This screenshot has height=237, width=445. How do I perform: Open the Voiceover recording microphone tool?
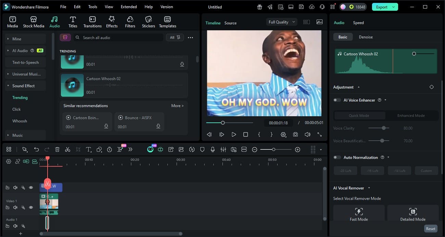[213, 149]
